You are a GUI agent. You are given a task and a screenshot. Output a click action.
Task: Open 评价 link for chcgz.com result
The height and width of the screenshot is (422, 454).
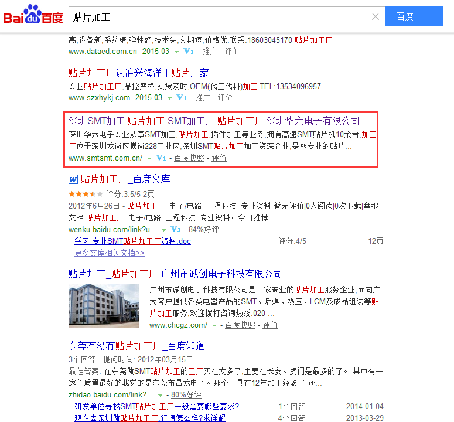pos(270,325)
